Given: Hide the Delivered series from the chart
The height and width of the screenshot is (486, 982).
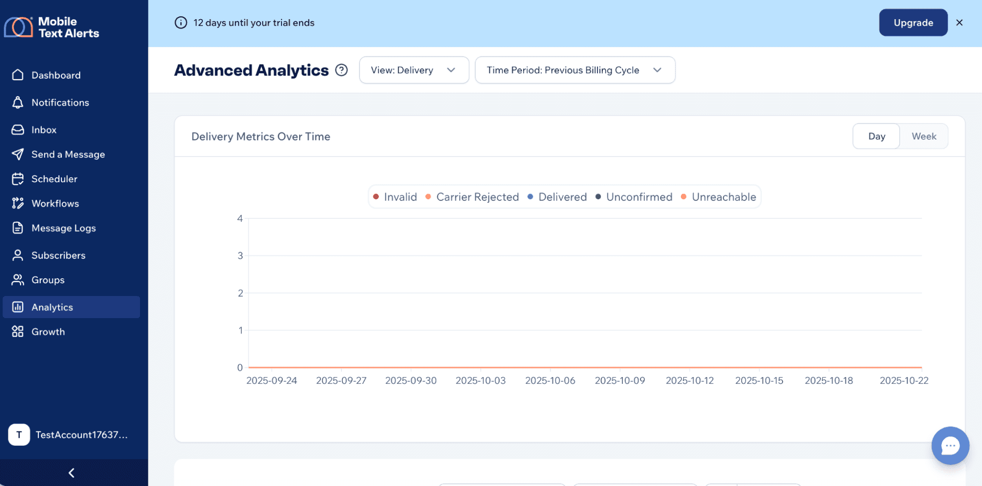Looking at the screenshot, I should (557, 197).
